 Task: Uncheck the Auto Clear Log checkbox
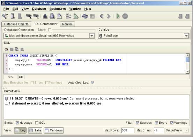tap(93, 83)
